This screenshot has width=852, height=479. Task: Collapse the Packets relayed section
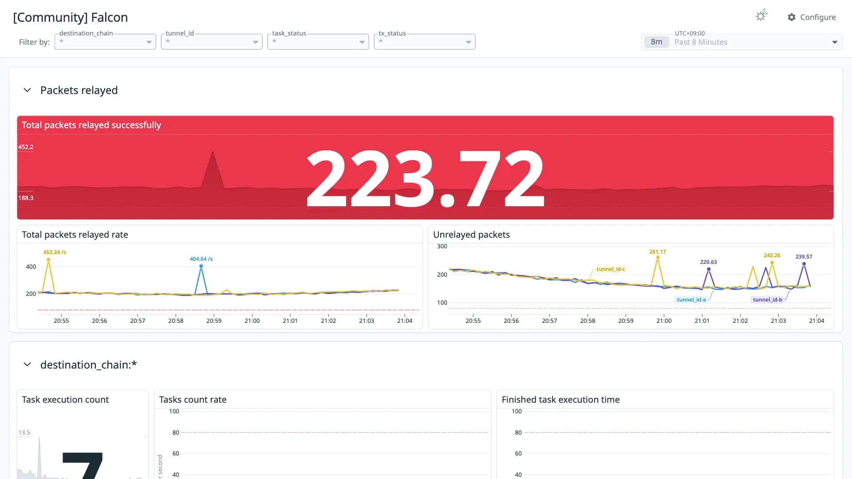coord(27,90)
